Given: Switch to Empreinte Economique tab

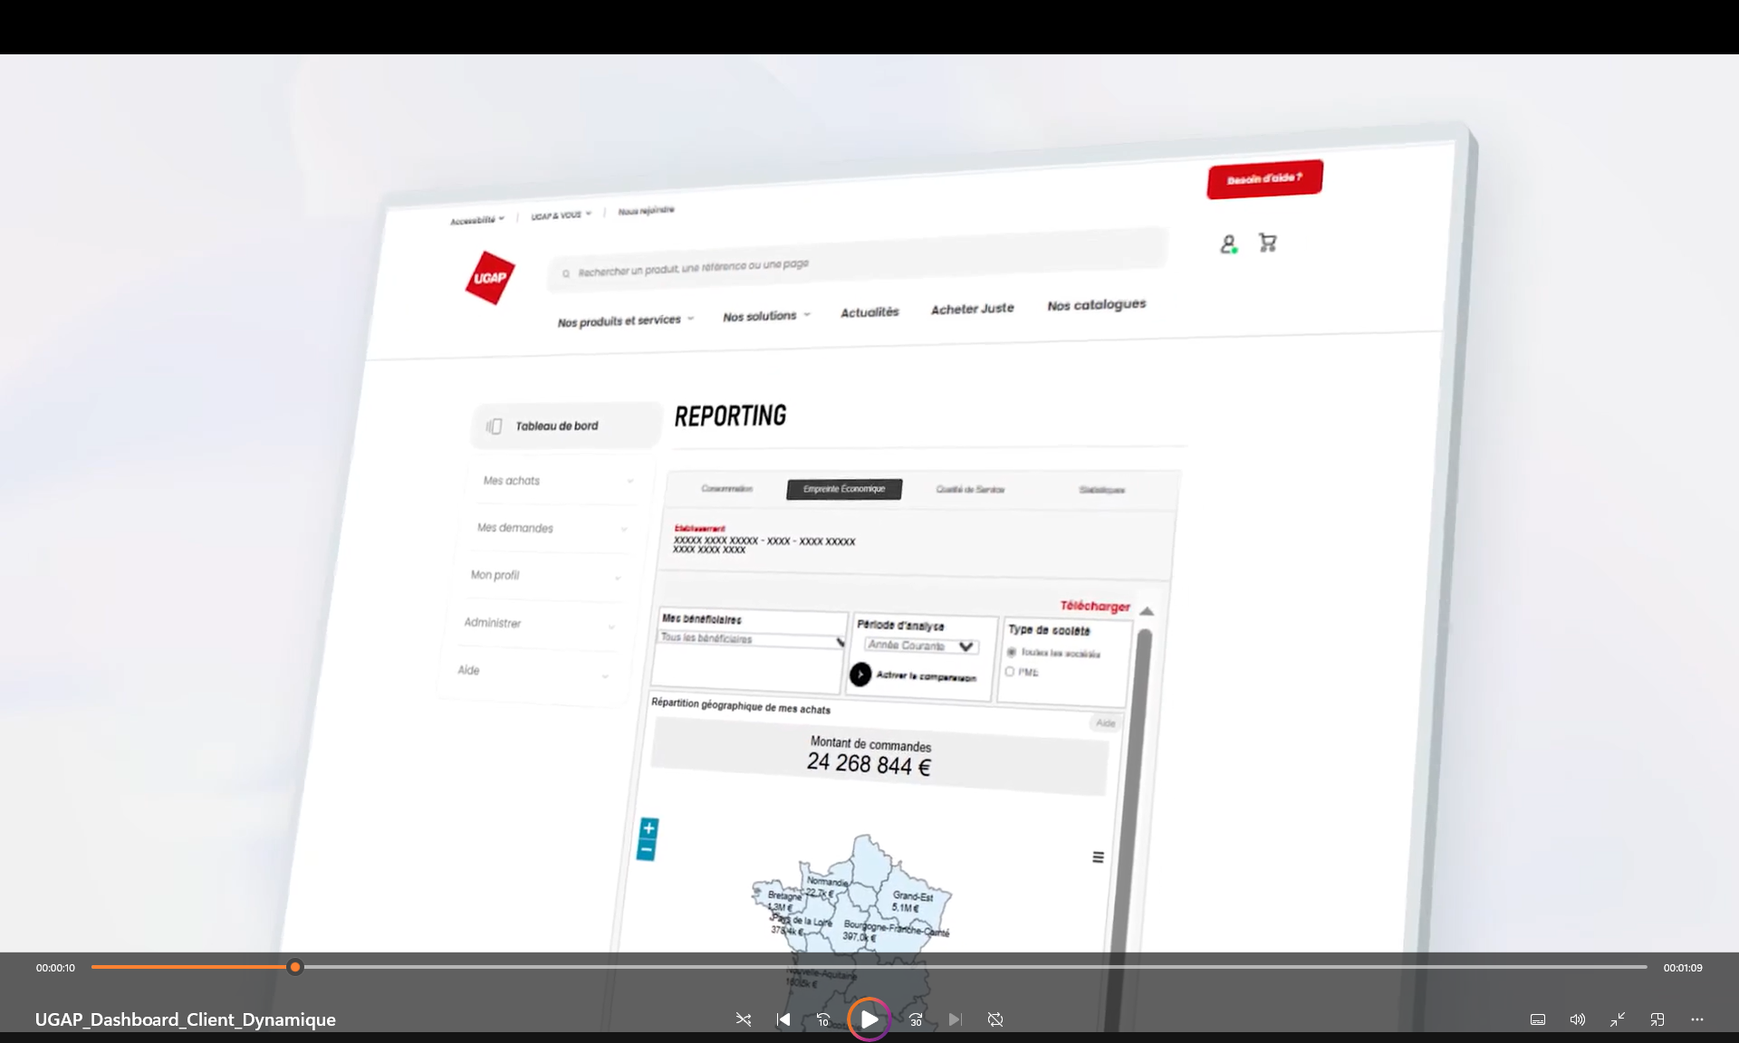Looking at the screenshot, I should click(844, 489).
